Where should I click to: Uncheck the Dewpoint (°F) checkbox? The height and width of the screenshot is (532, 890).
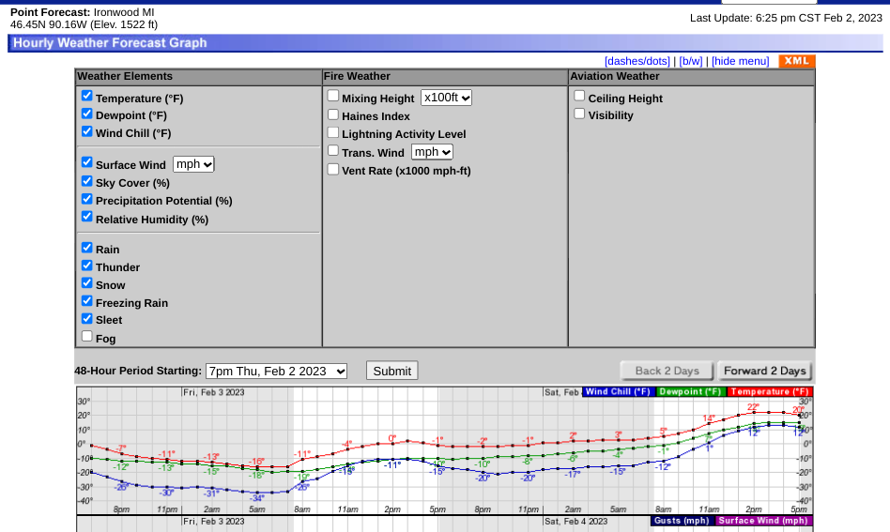87,114
